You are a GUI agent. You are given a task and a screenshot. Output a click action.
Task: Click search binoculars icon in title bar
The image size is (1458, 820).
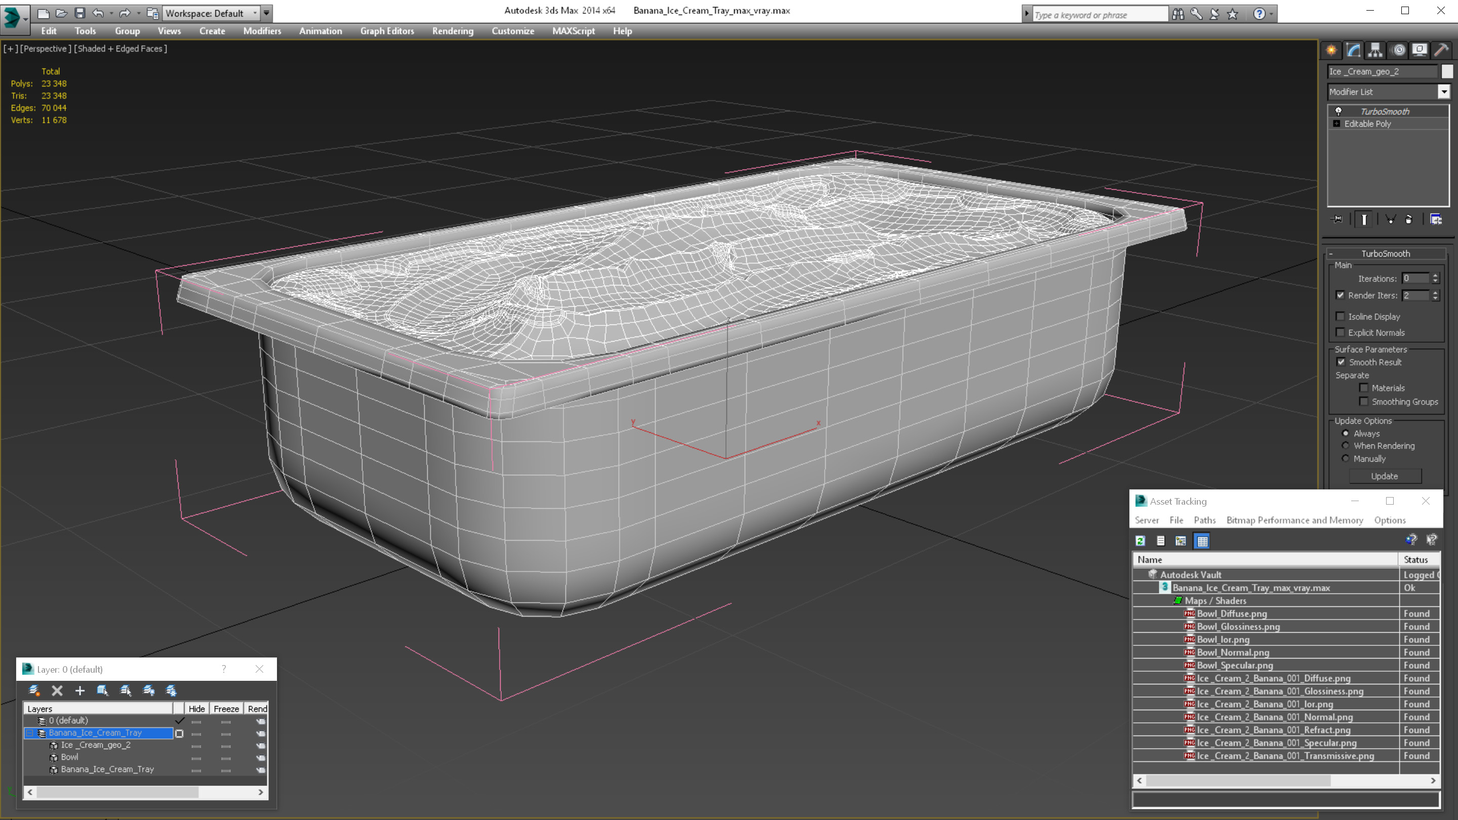tap(1178, 14)
